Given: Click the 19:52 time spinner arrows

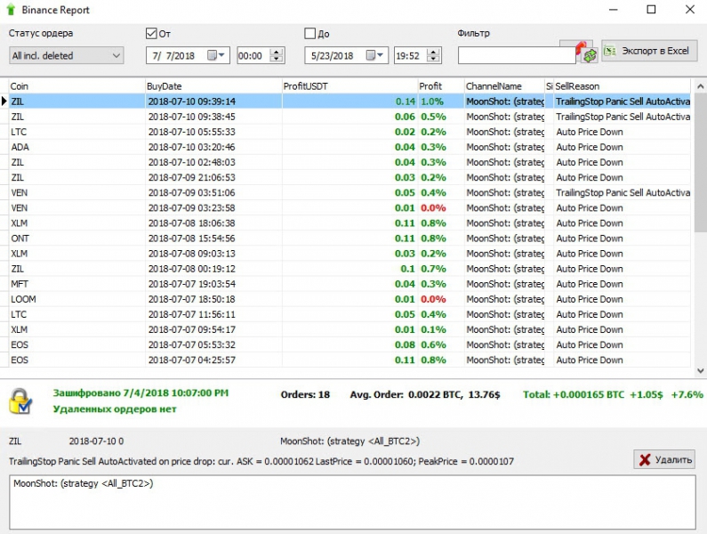Looking at the screenshot, I should pyautogui.click(x=433, y=55).
